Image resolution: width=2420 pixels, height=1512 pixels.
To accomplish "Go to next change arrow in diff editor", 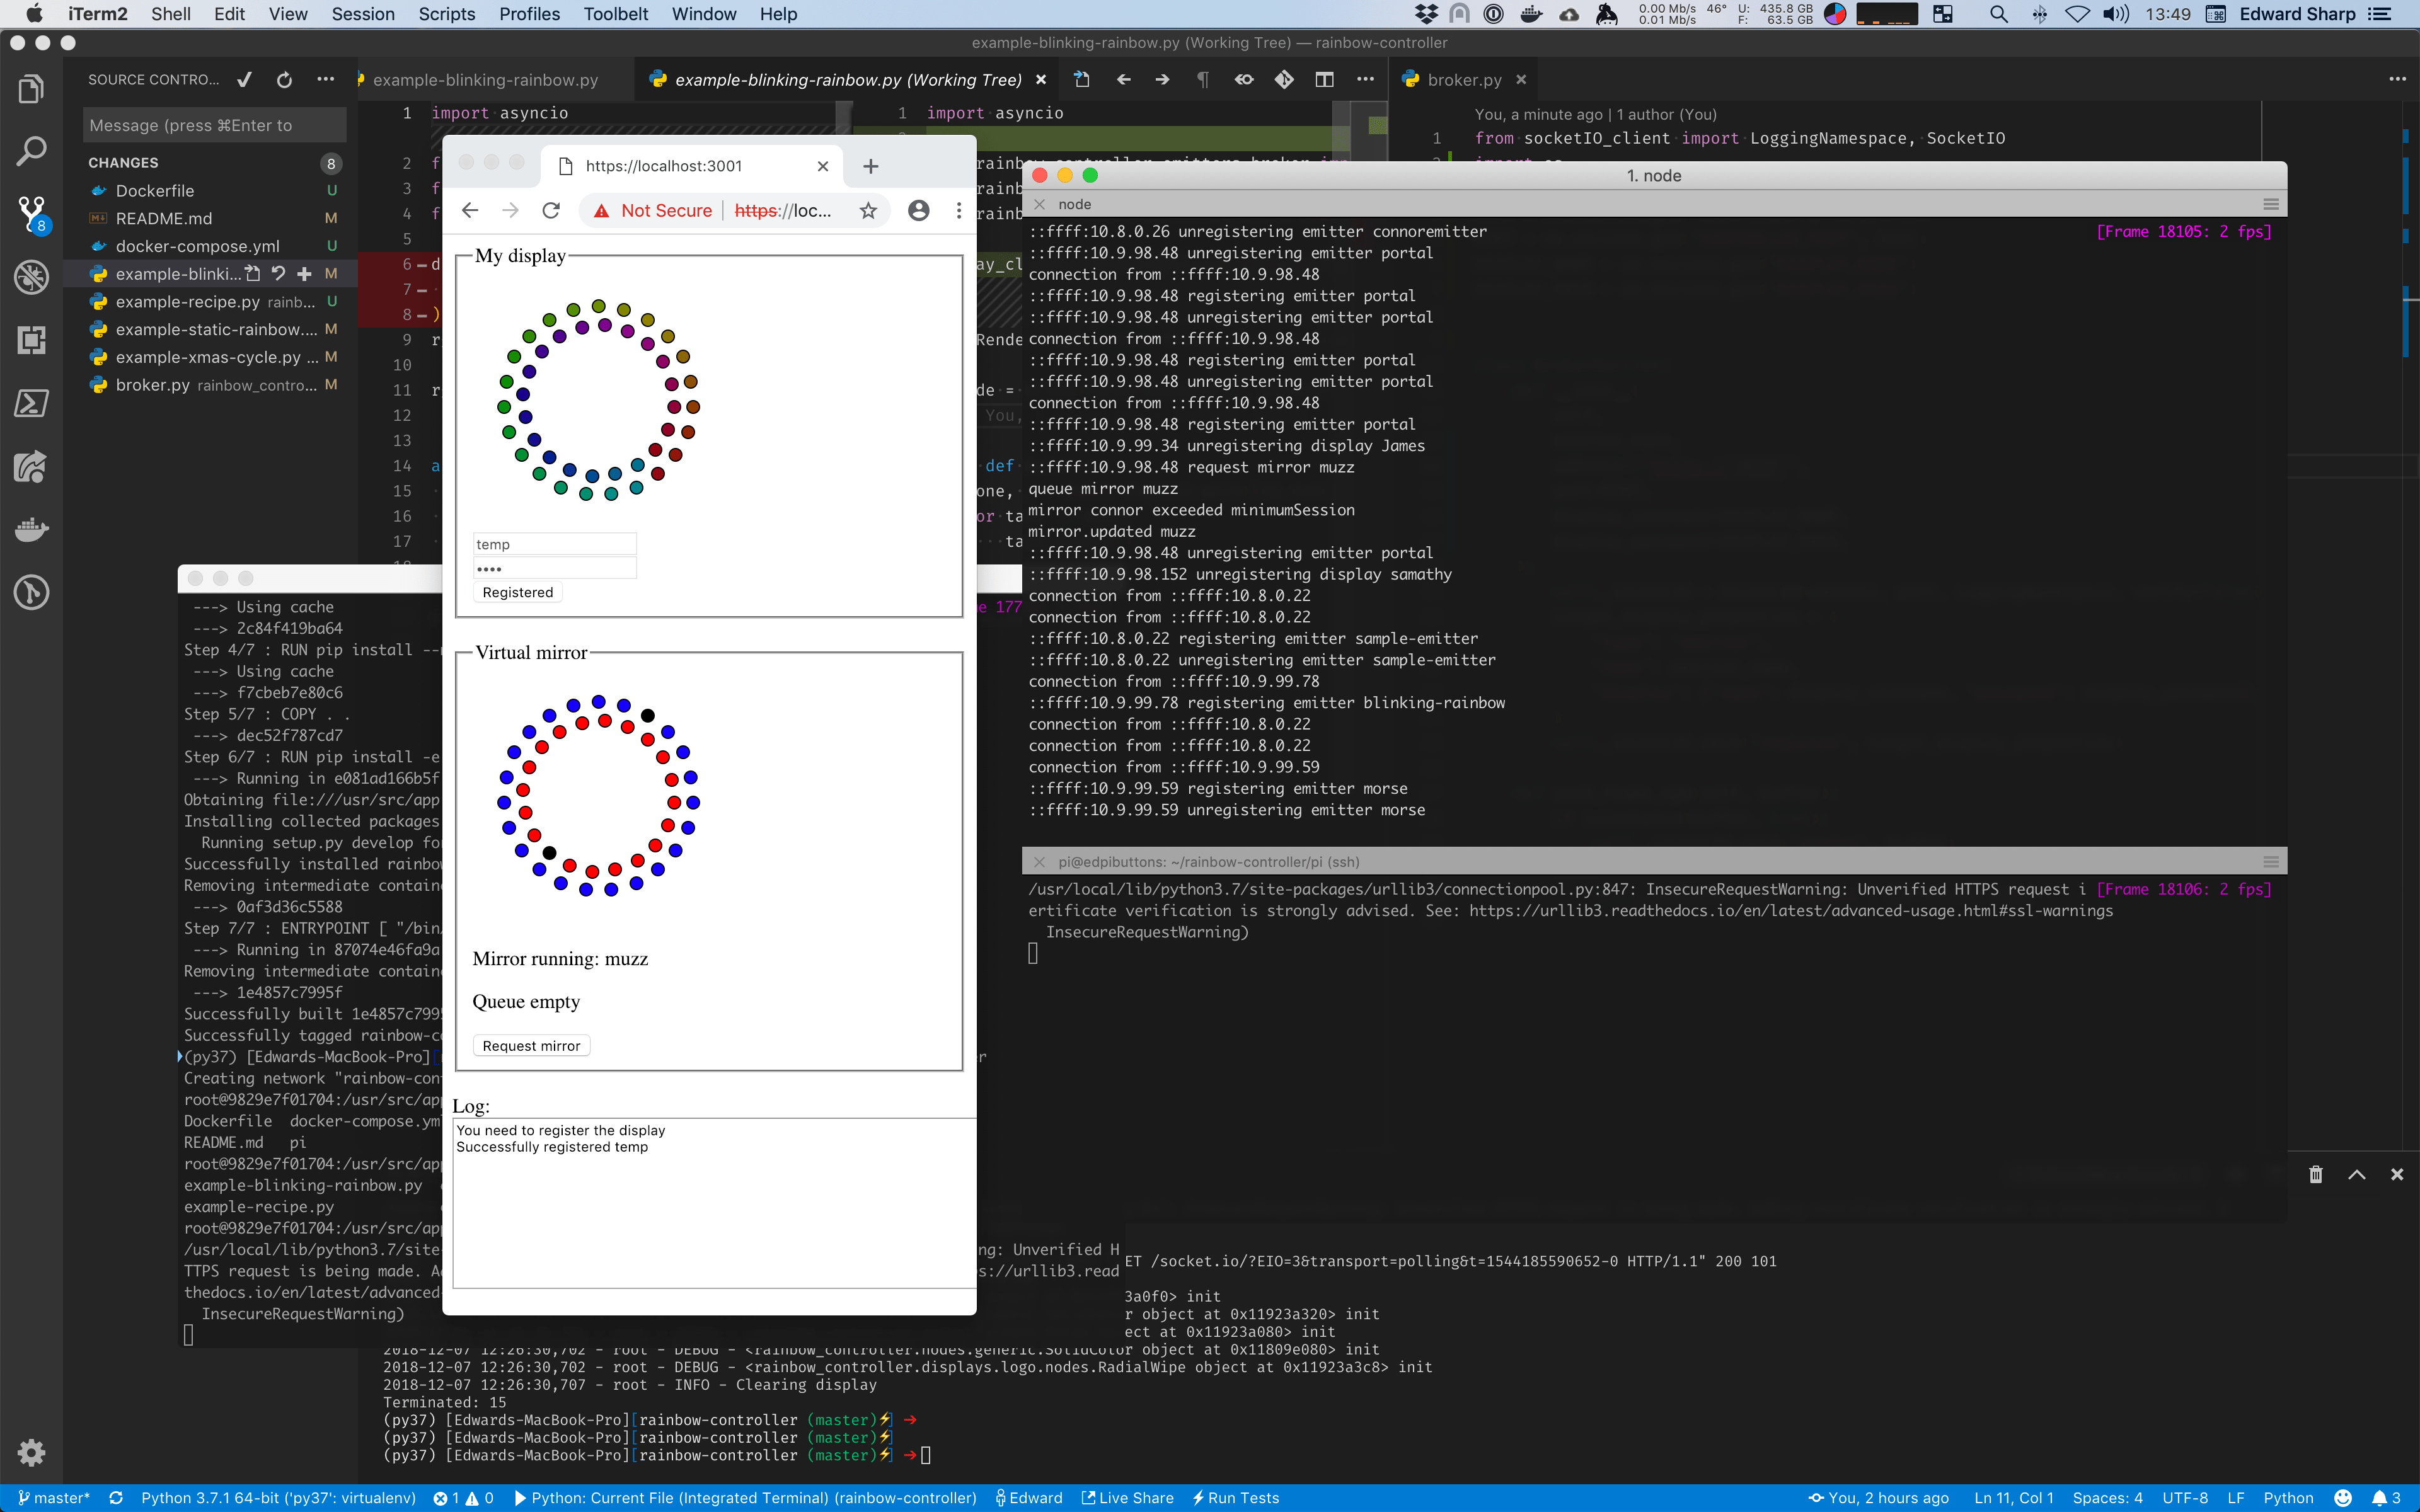I will point(1162,80).
